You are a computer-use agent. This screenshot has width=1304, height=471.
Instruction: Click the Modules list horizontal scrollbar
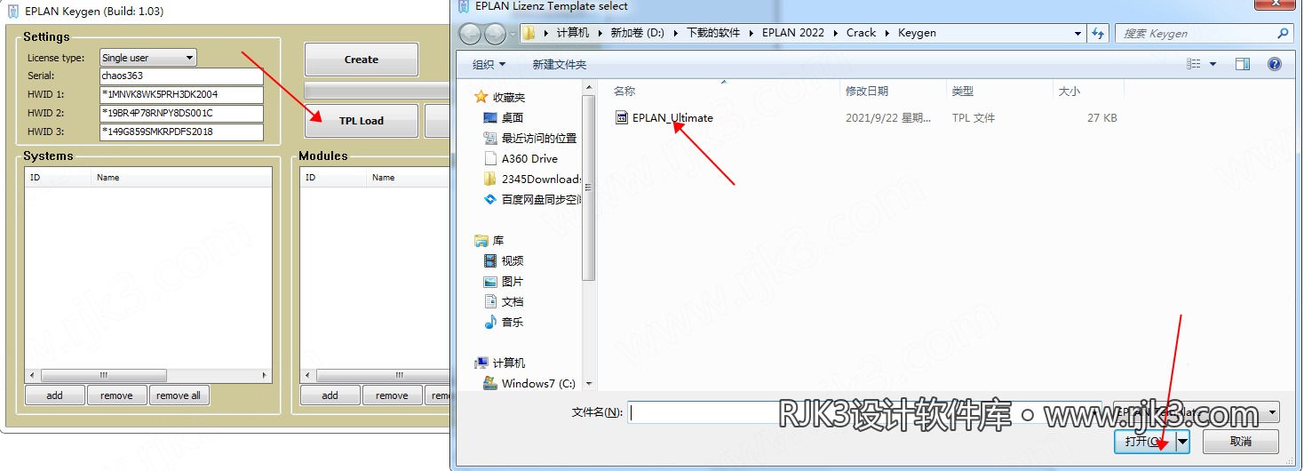point(376,375)
